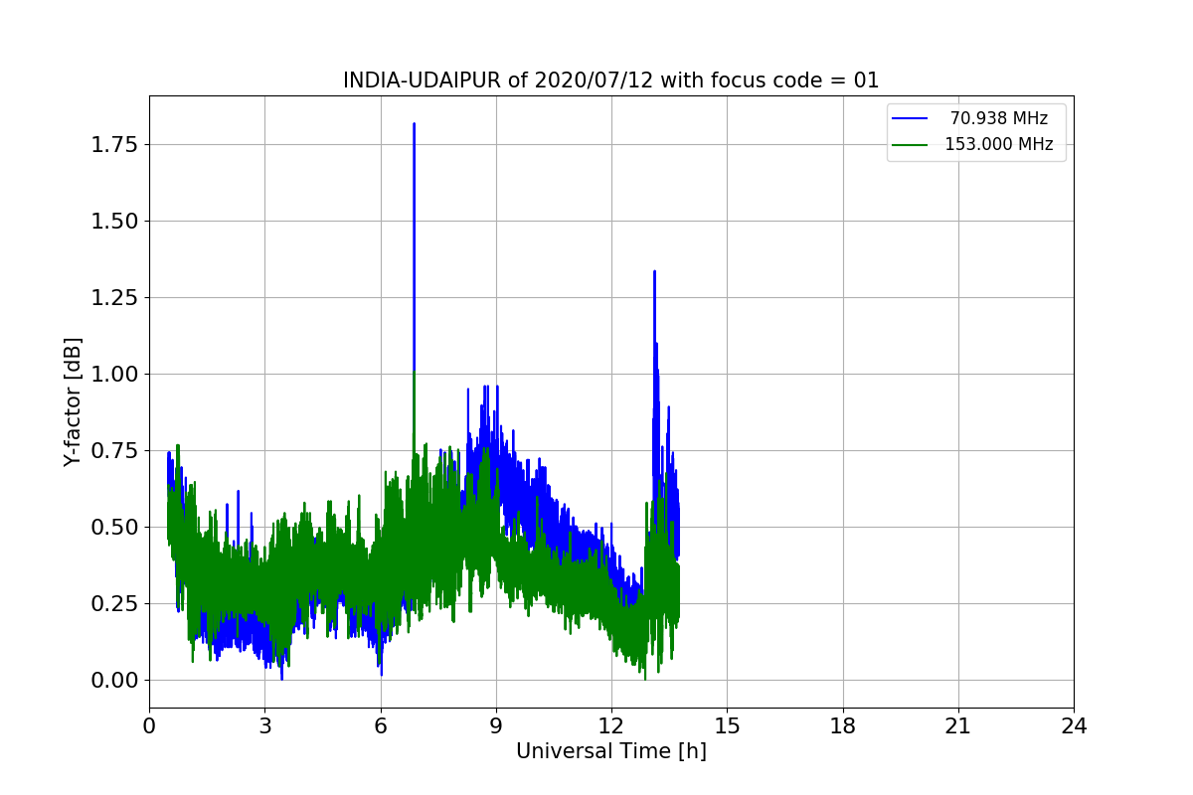Image resolution: width=1193 pixels, height=795 pixels.
Task: Click the 0 x-axis tick label
Action: click(x=149, y=726)
